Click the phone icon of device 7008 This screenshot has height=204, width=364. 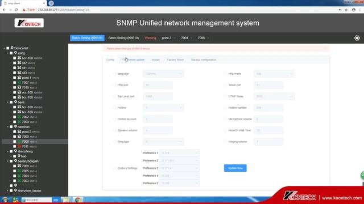pos(19,166)
